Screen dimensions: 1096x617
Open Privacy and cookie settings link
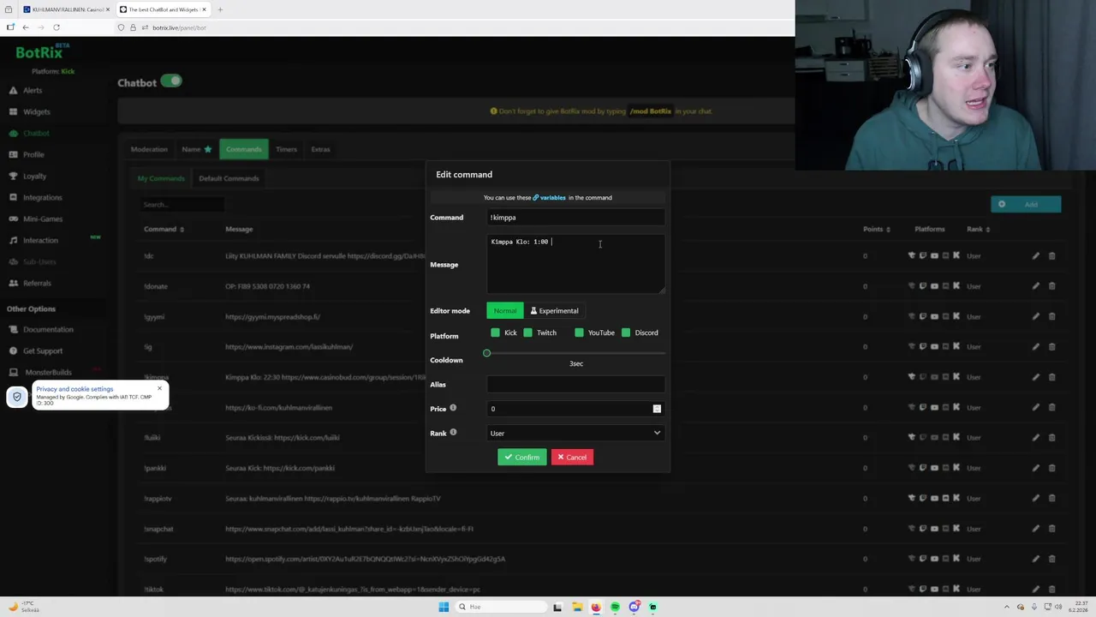(74, 389)
